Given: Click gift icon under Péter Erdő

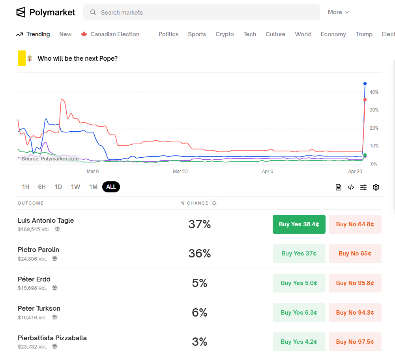Looking at the screenshot, I should pos(55,288).
